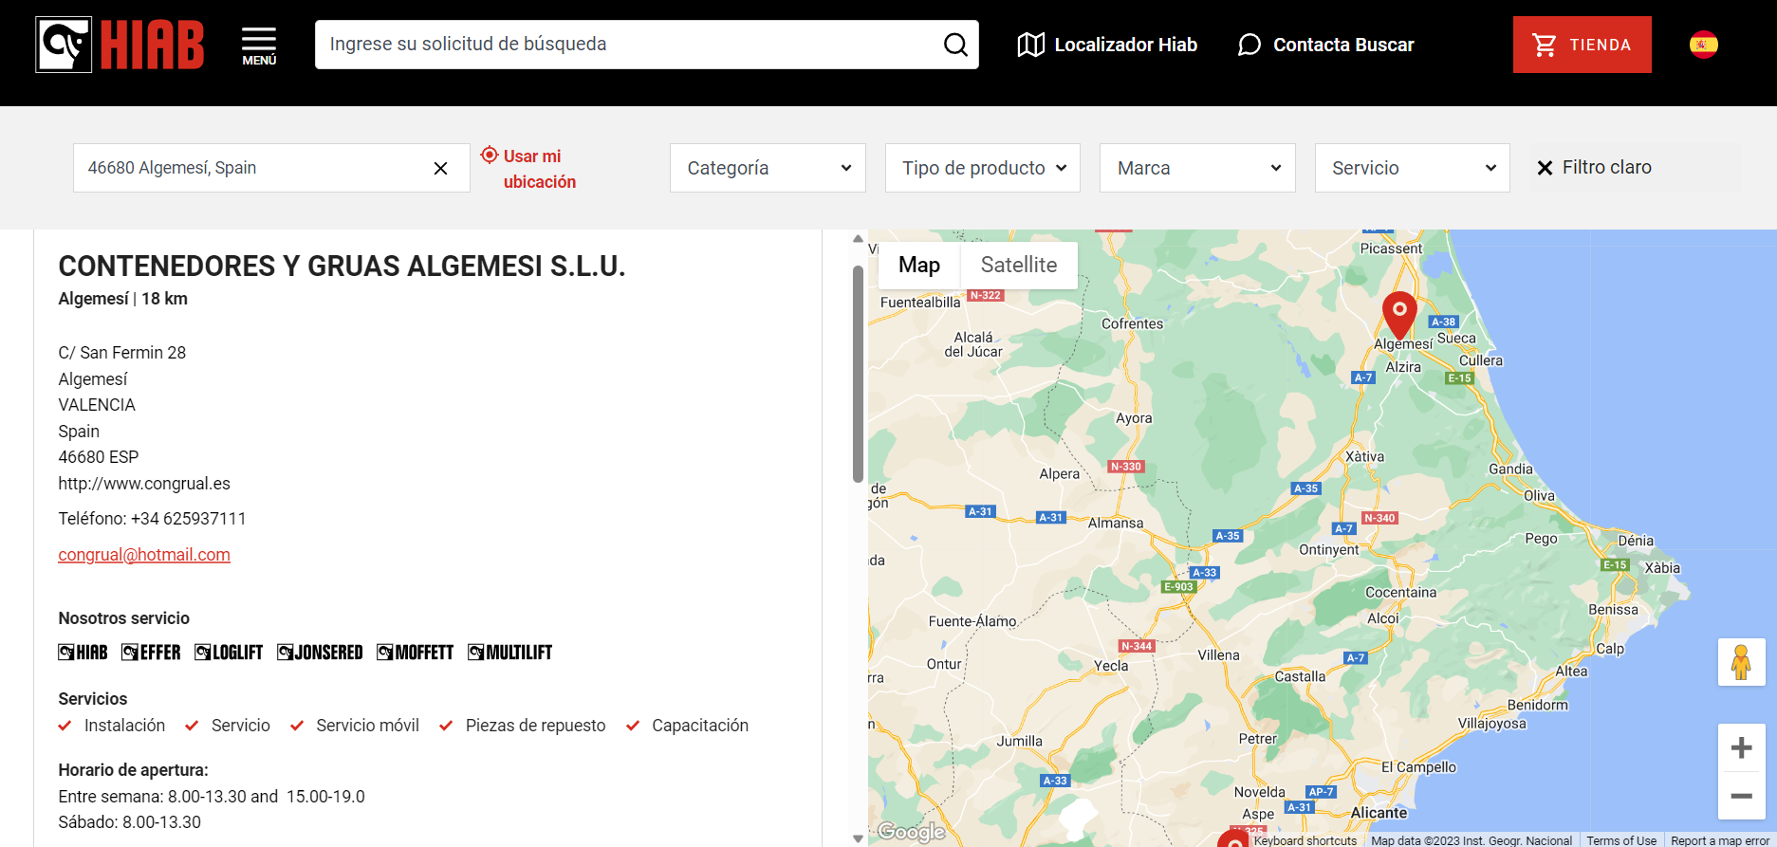Click the EFFER brand logo
The height and width of the screenshot is (847, 1777).
coord(151,653)
